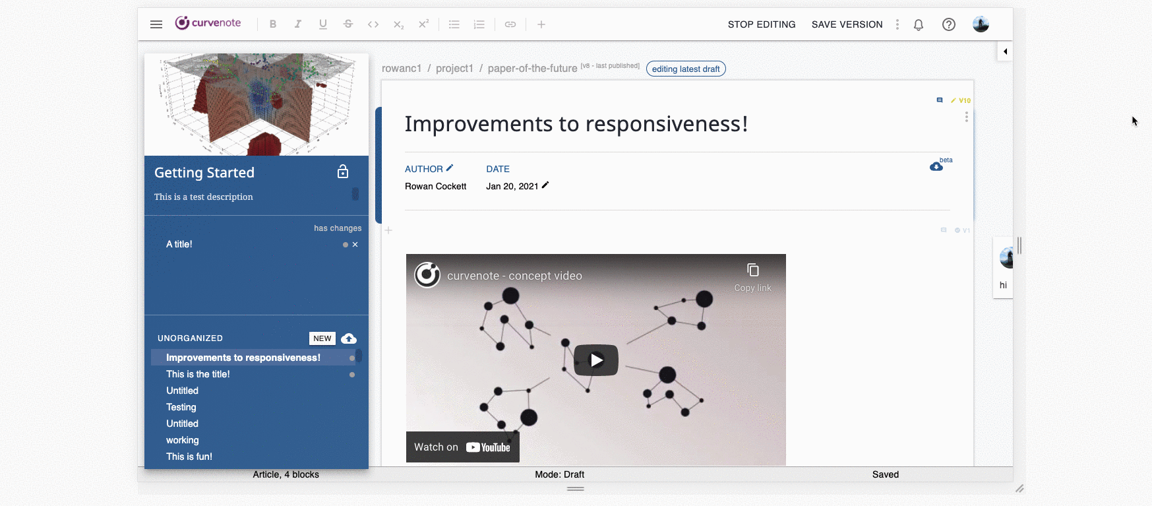1152x506 pixels.
Task: Open the plus insert menu in toolbar
Action: pyautogui.click(x=541, y=24)
